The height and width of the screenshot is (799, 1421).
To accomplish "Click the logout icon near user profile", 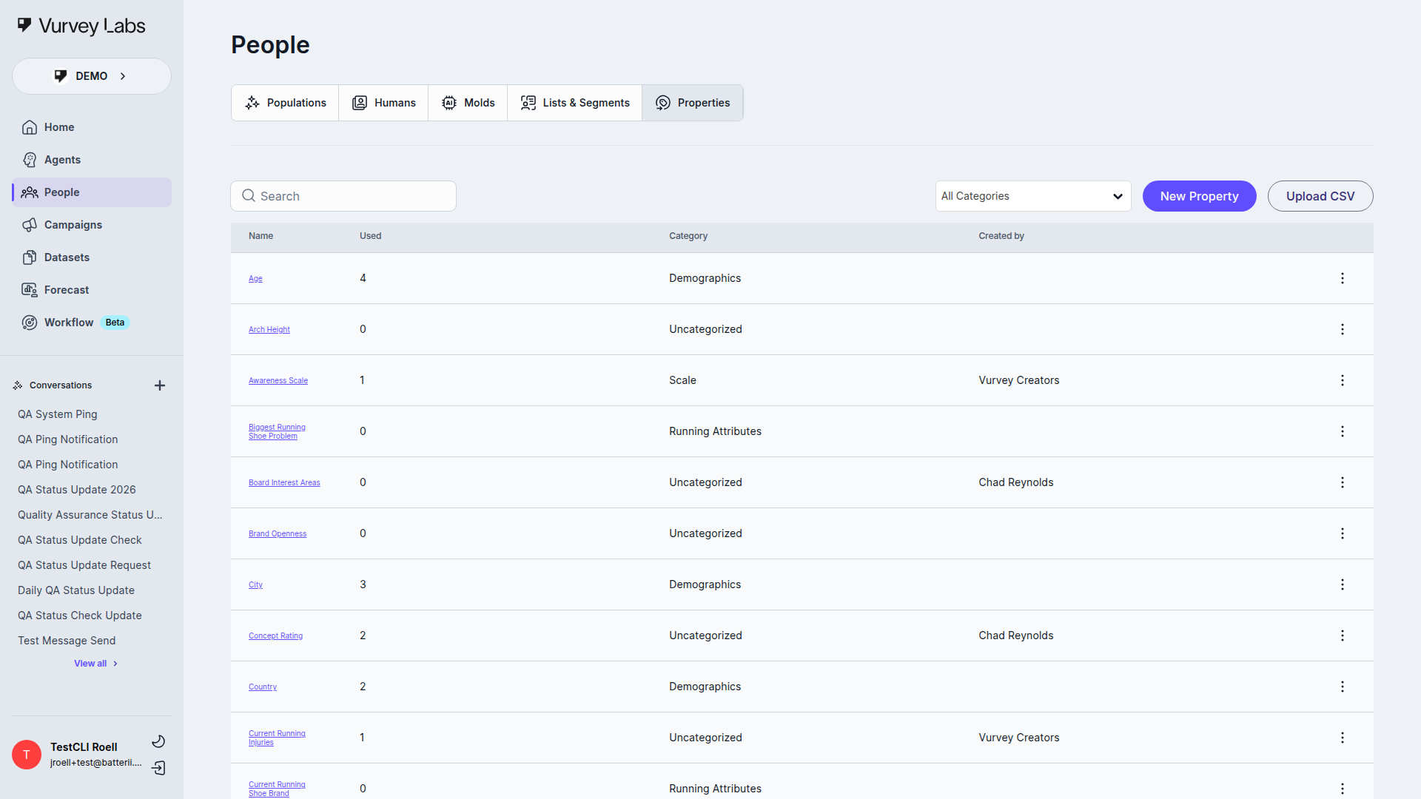I will [158, 768].
